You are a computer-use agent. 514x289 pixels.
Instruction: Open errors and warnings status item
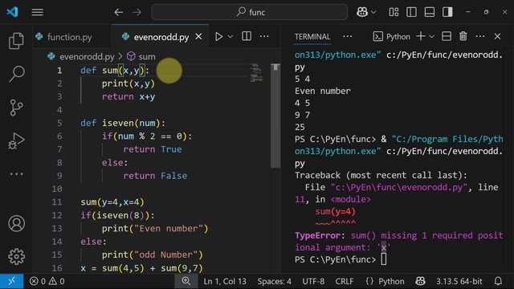pos(47,281)
